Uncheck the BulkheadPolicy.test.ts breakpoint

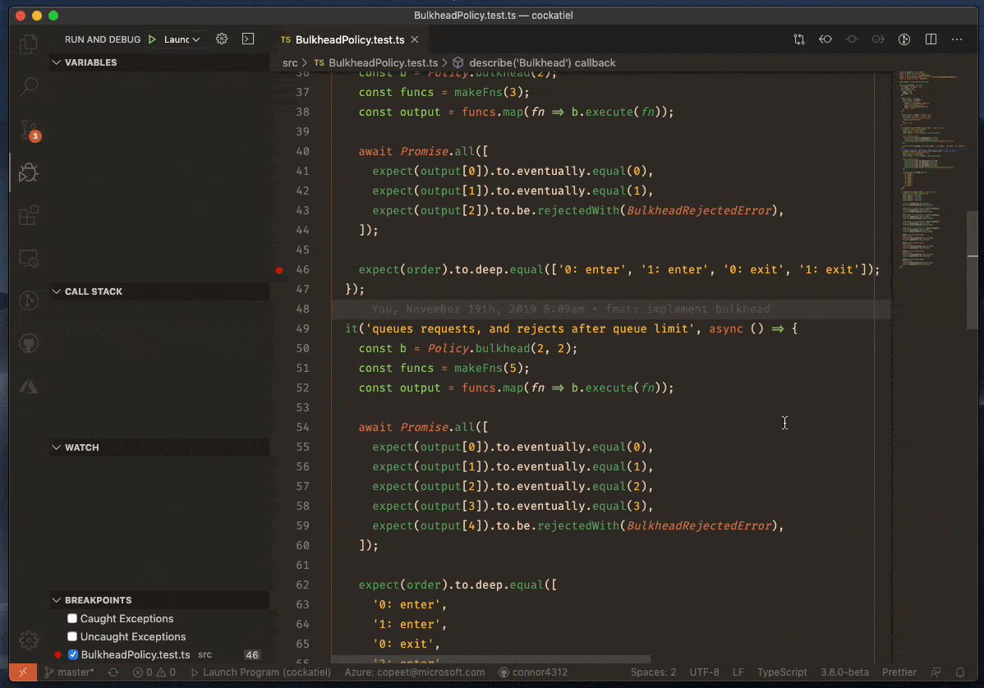pos(72,654)
